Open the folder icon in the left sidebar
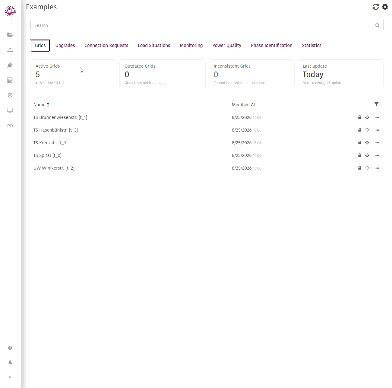Image resolution: width=392 pixels, height=388 pixels. pyautogui.click(x=10, y=35)
